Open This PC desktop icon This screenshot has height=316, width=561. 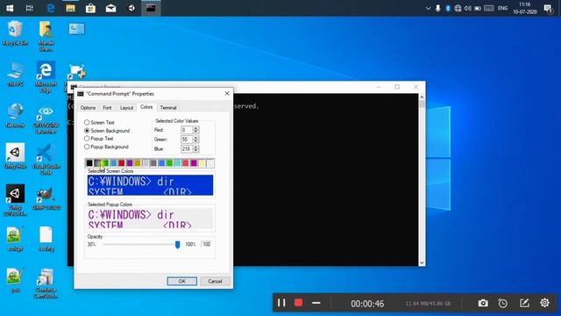[15, 75]
